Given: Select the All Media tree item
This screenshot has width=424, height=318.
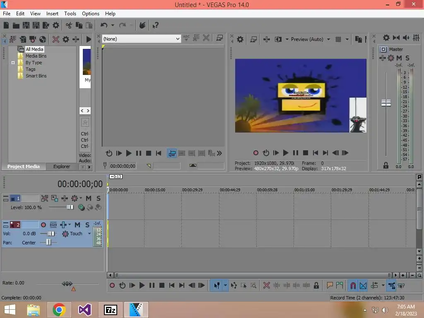Looking at the screenshot, I should point(34,49).
